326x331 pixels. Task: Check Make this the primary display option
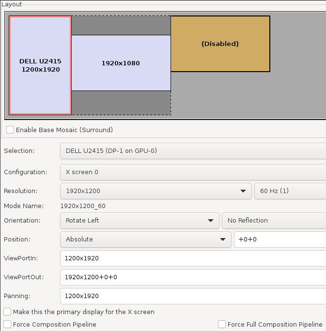(7, 312)
